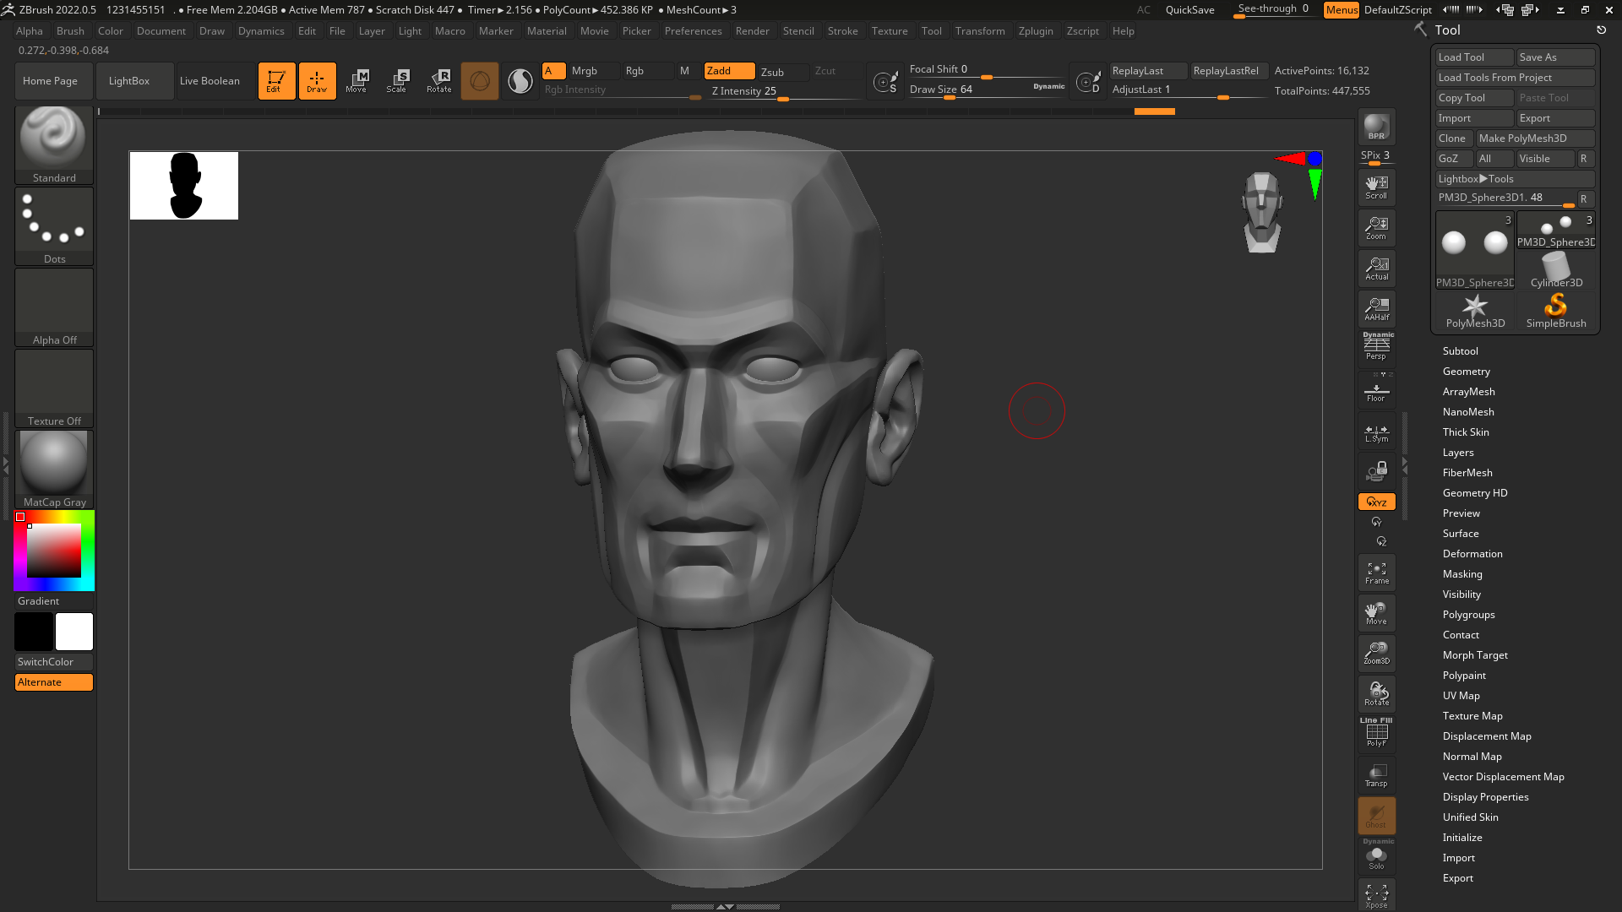This screenshot has width=1622, height=912.
Task: Click the Frame view icon
Action: [x=1376, y=573]
